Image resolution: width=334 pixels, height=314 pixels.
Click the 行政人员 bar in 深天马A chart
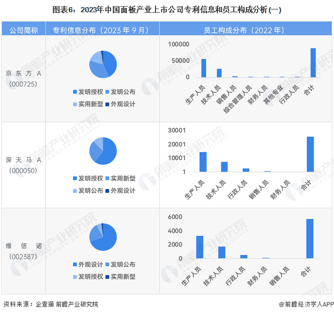[x=246, y=170]
